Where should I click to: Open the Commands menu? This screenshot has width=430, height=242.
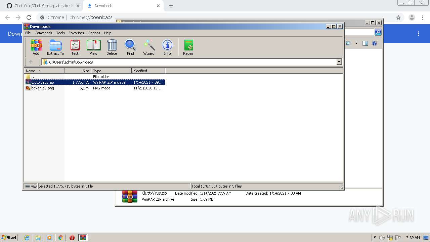point(43,33)
